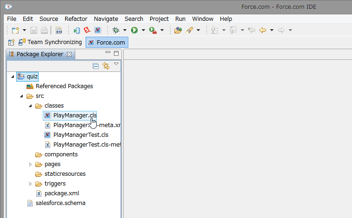Open the Run menu
Screen dimensions: 352x218
pyautogui.click(x=180, y=19)
